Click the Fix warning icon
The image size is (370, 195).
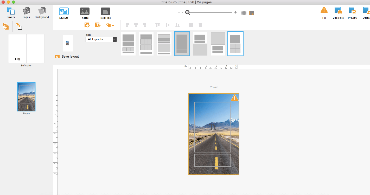coord(324,13)
